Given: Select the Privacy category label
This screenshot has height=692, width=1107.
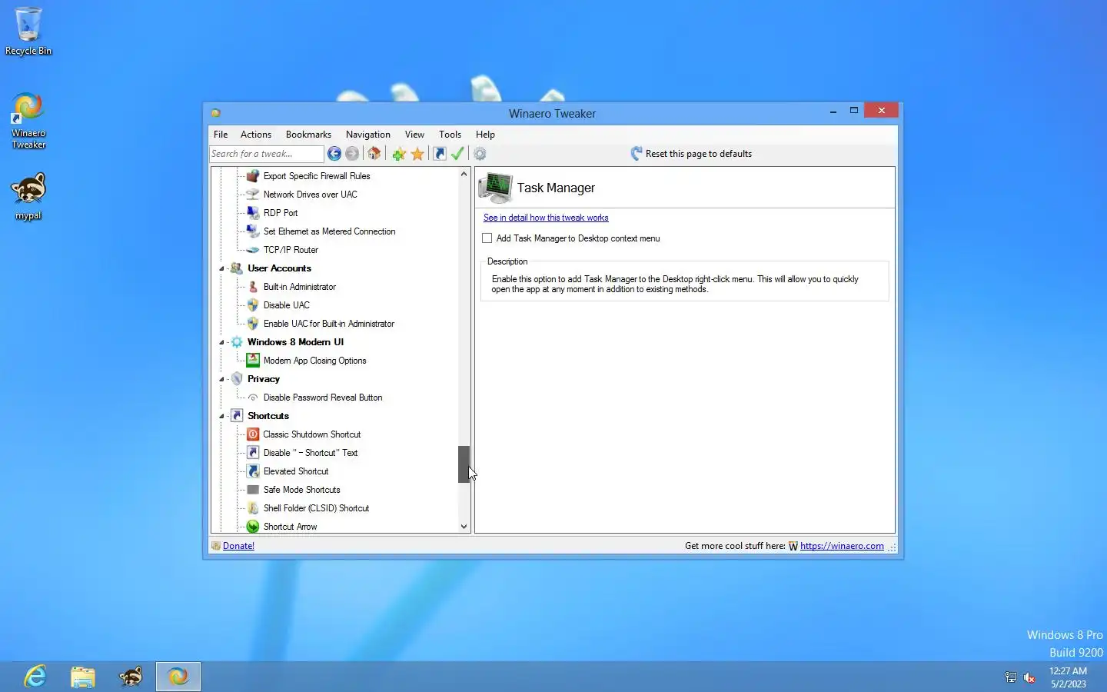Looking at the screenshot, I should point(264,379).
